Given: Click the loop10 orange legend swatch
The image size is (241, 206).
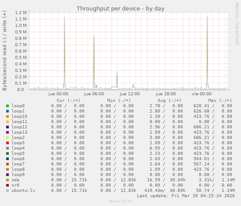Looking at the screenshot, I should click(x=7, y=116).
